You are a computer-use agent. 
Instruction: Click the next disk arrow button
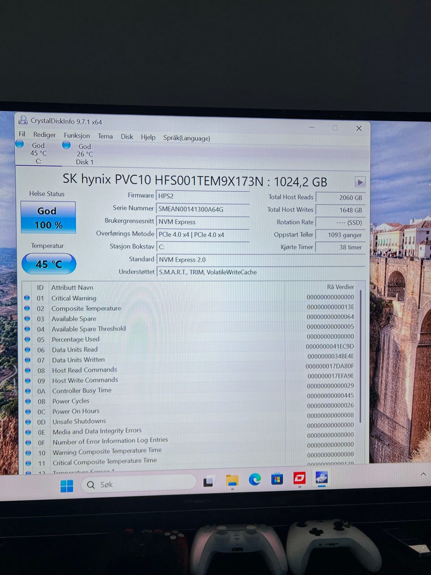360,182
